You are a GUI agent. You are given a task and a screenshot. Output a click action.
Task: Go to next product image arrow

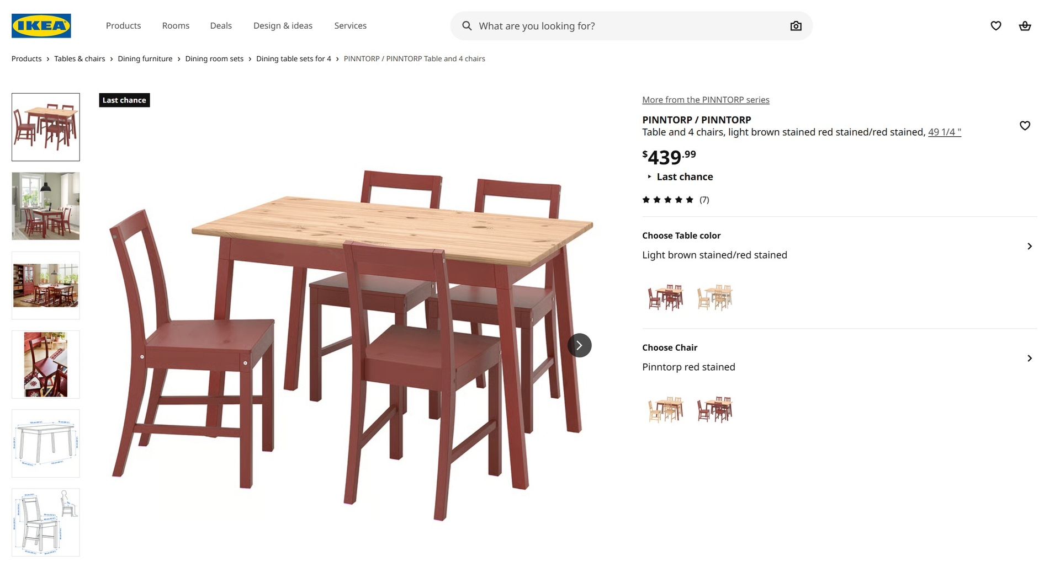pos(579,345)
